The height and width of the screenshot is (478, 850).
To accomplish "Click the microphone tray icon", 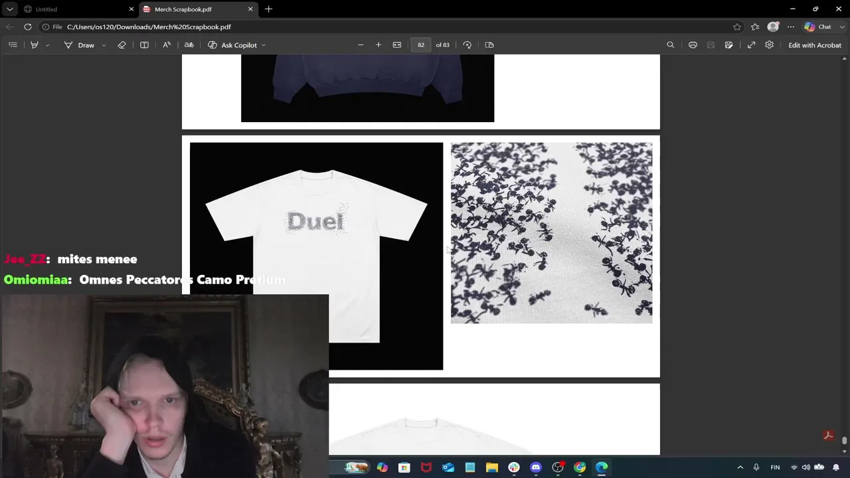I will click(756, 467).
